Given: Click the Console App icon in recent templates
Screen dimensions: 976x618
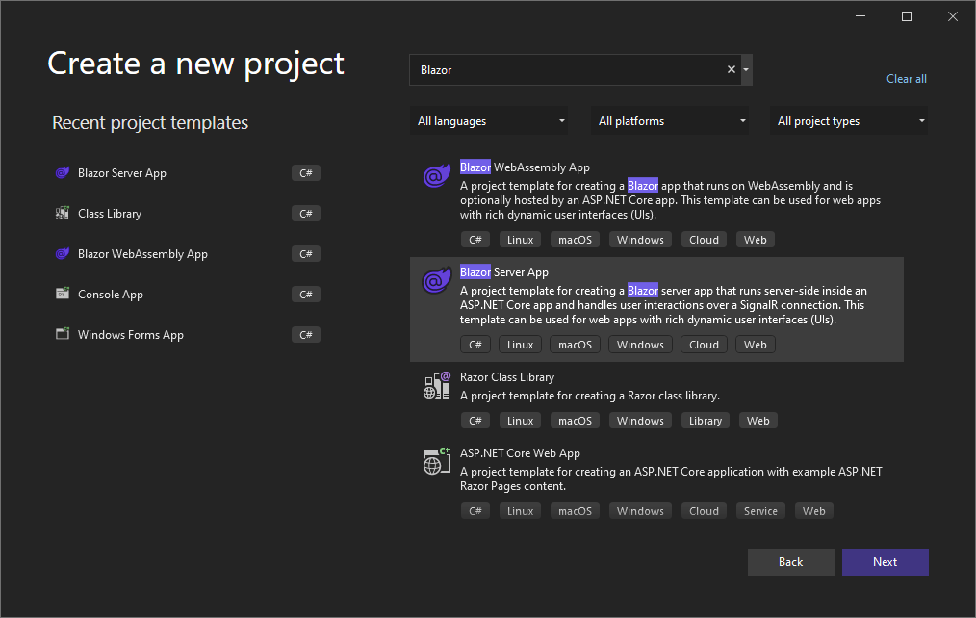Looking at the screenshot, I should [63, 294].
